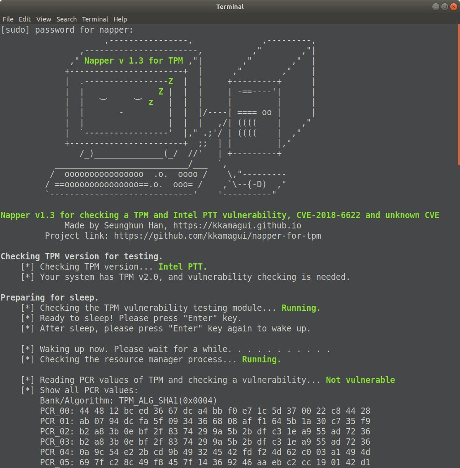Minimize the Terminal window

[x=435, y=7]
